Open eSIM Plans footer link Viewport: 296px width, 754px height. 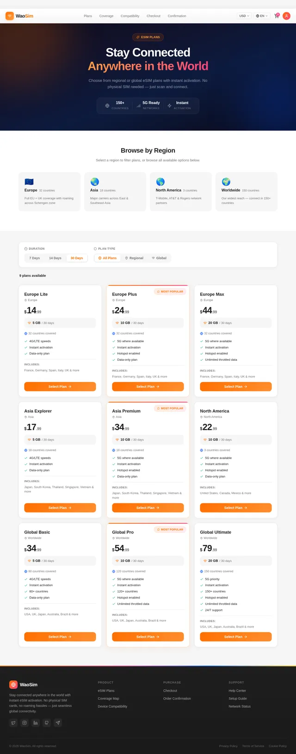click(x=106, y=691)
